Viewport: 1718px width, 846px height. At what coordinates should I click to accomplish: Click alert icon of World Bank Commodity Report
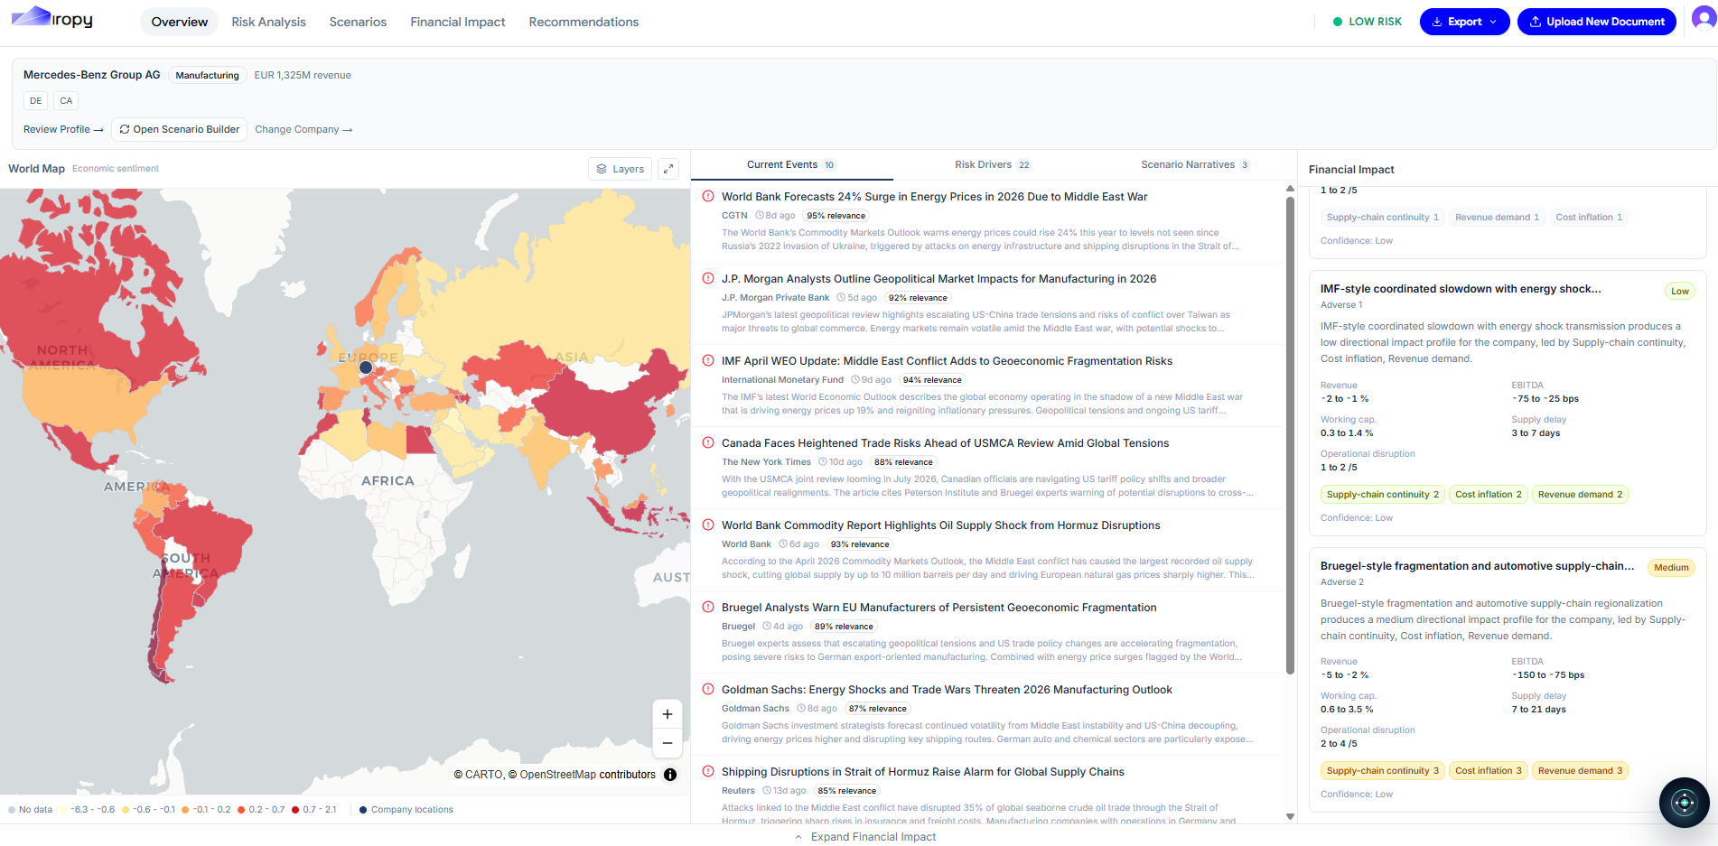[x=708, y=525]
